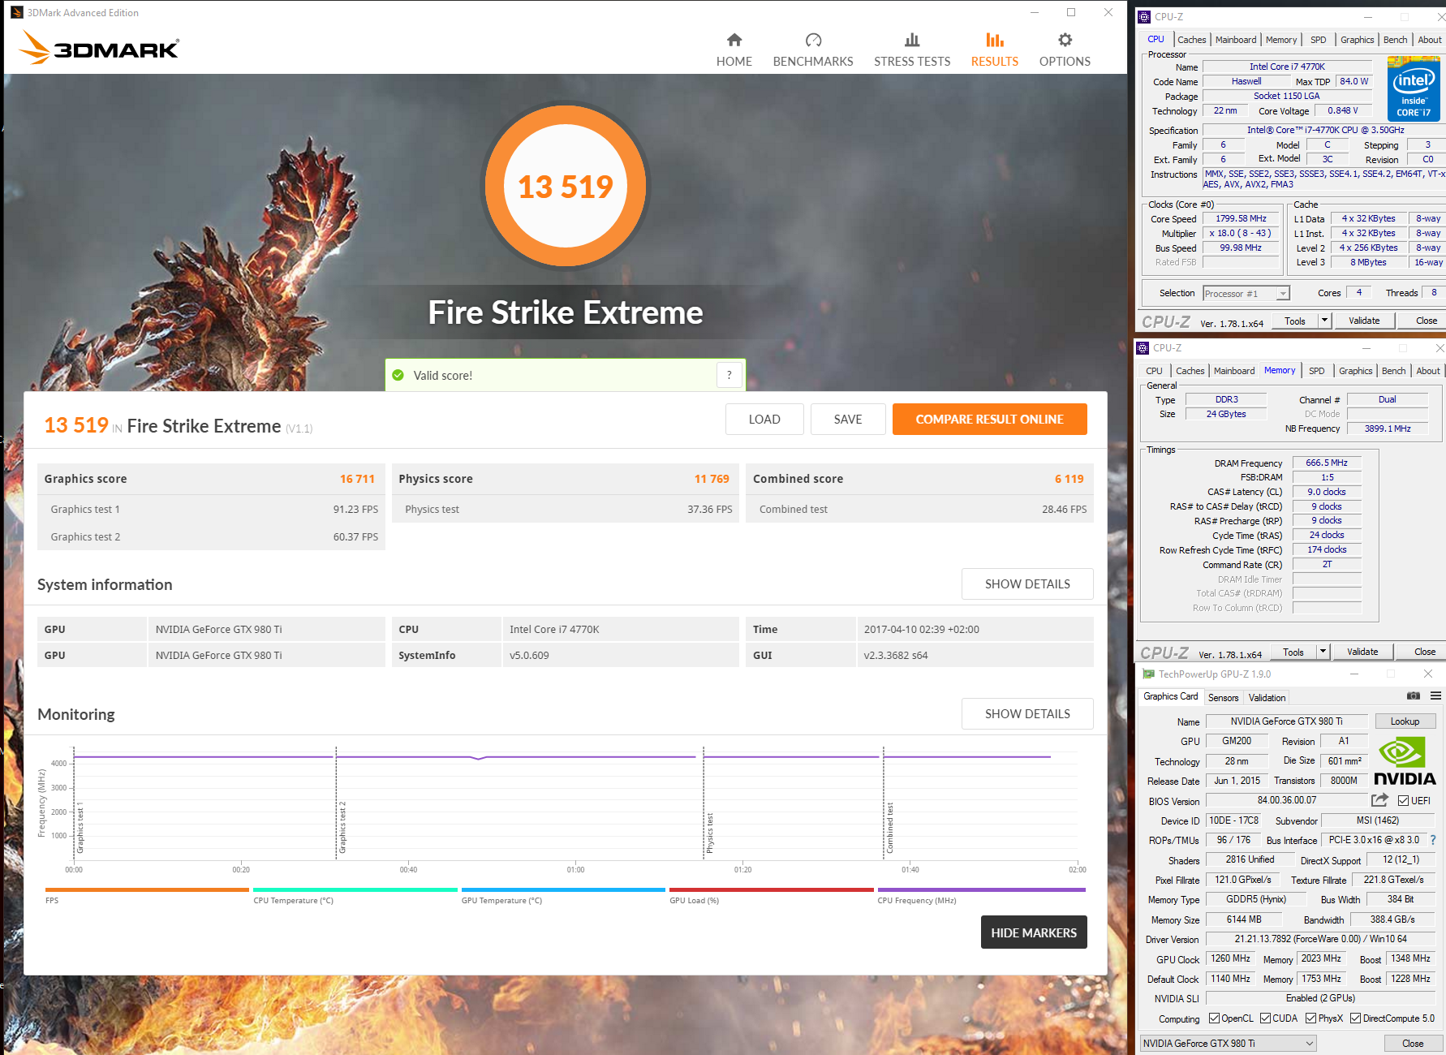Click the Graphics score 16 711 value

357,479
